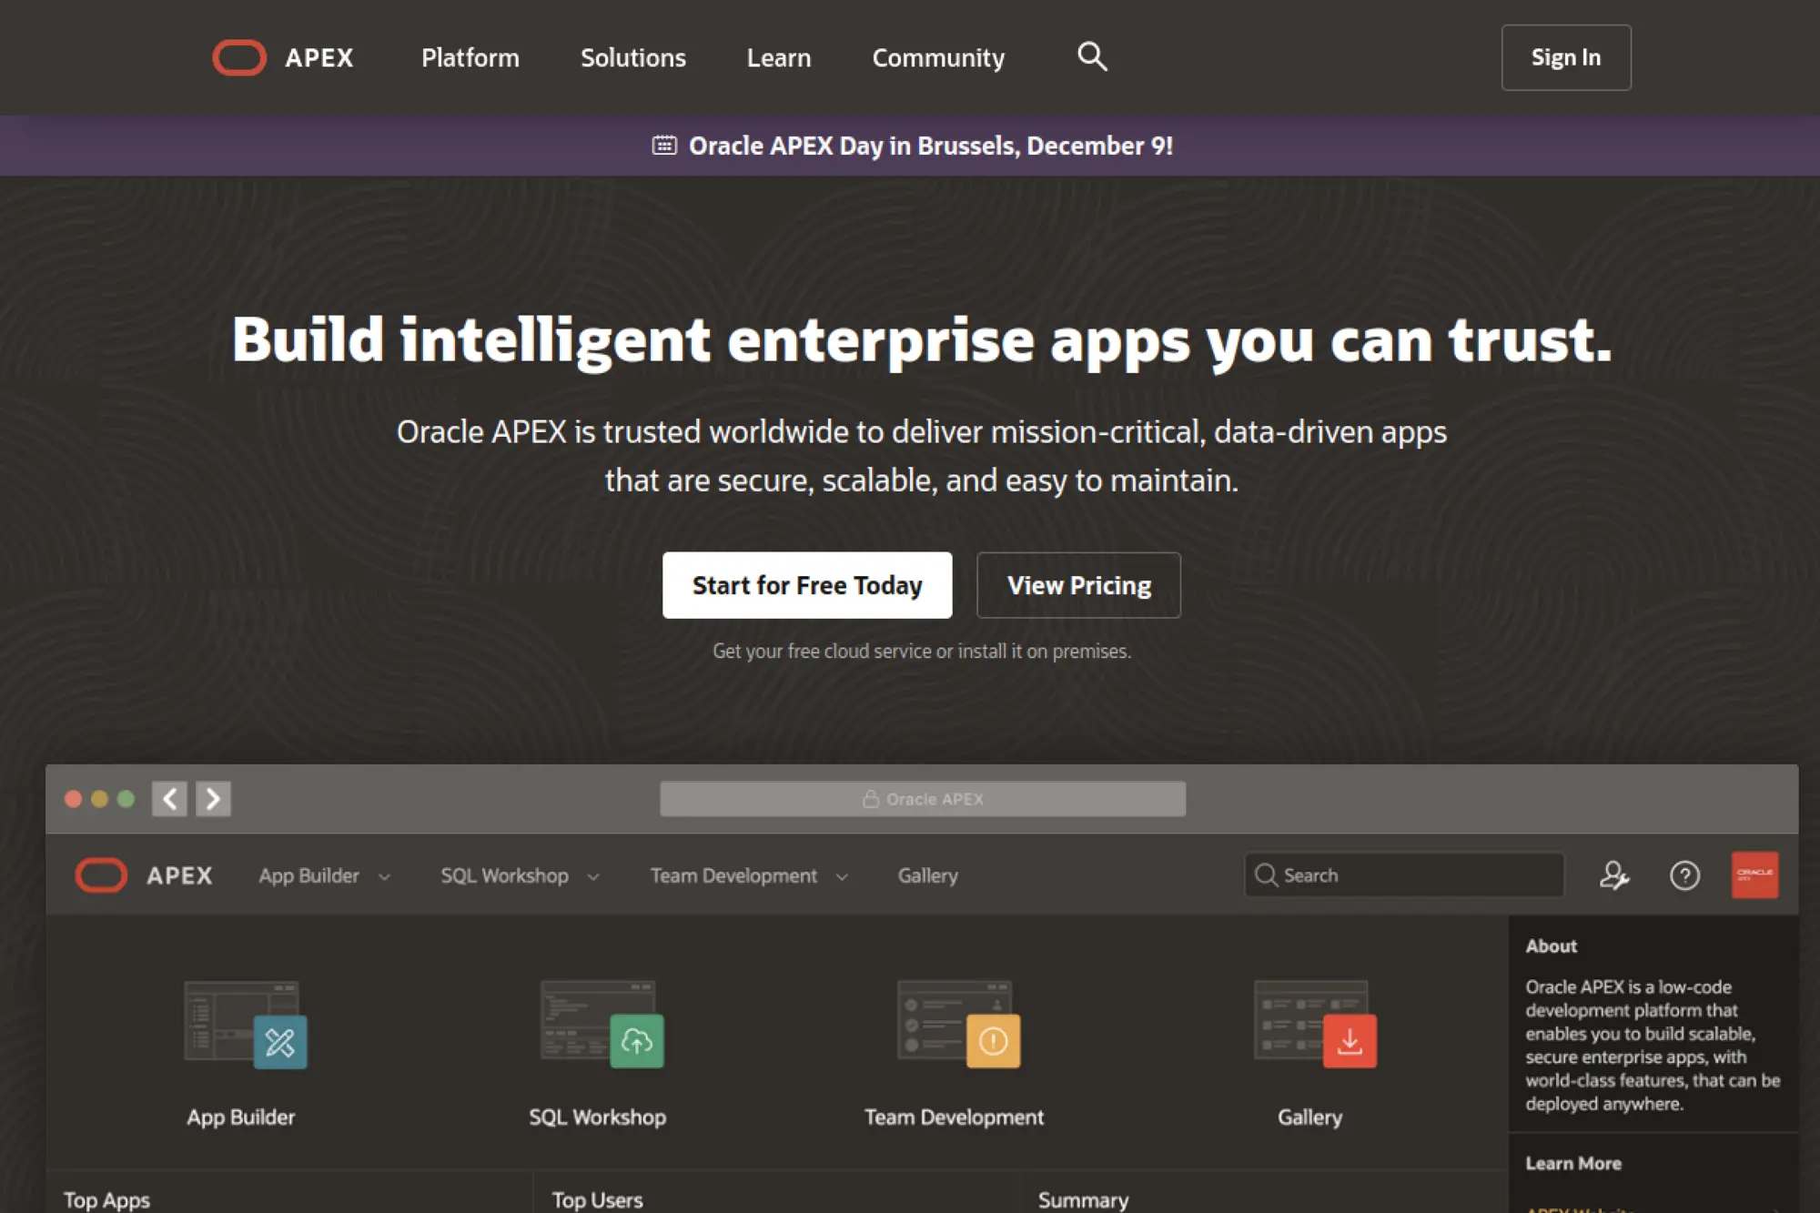Click the Oracle APEX red square logo
1820x1213 pixels.
tap(1755, 874)
